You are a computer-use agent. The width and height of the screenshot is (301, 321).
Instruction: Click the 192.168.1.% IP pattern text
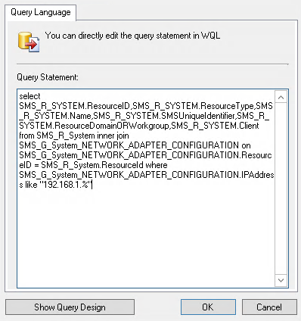tap(65, 185)
